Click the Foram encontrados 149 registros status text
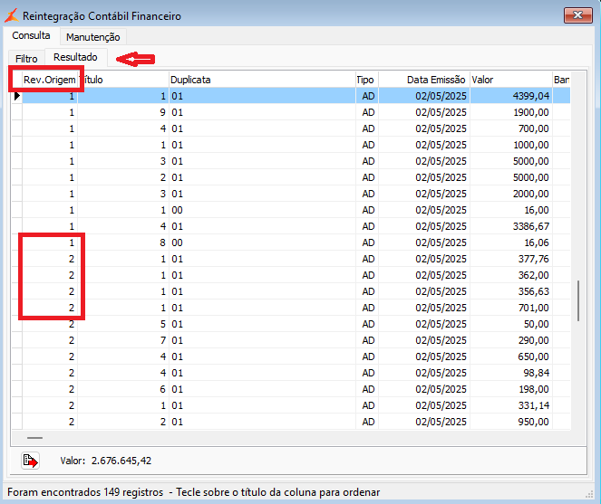Screen dimensions: 601x504 click(x=85, y=492)
